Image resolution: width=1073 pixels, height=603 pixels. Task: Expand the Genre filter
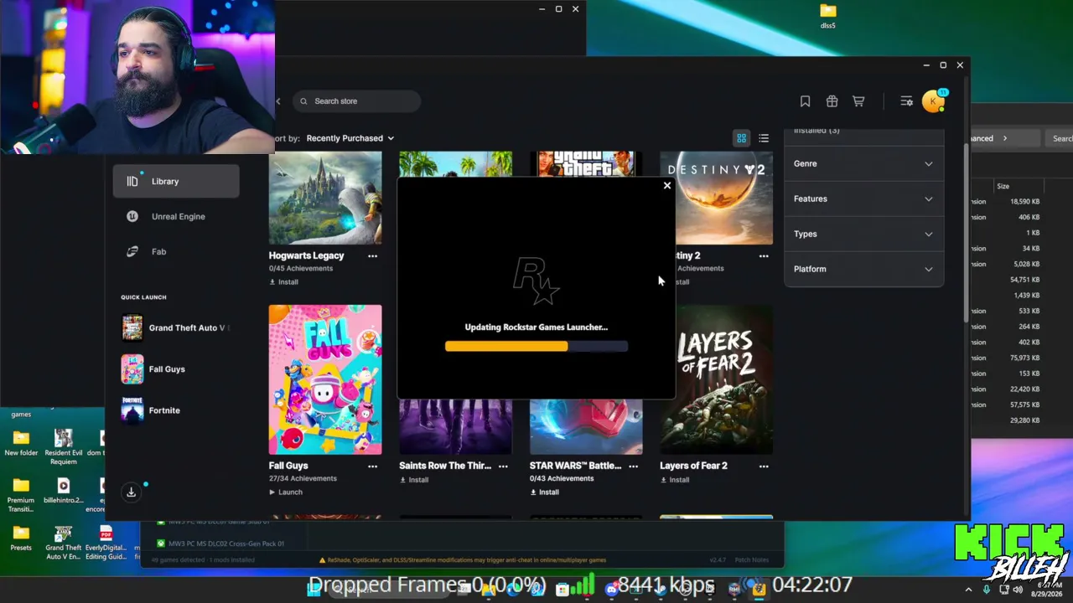[x=863, y=163]
